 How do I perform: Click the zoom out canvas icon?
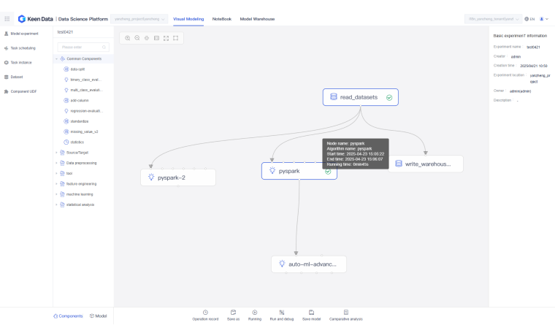[x=137, y=38]
